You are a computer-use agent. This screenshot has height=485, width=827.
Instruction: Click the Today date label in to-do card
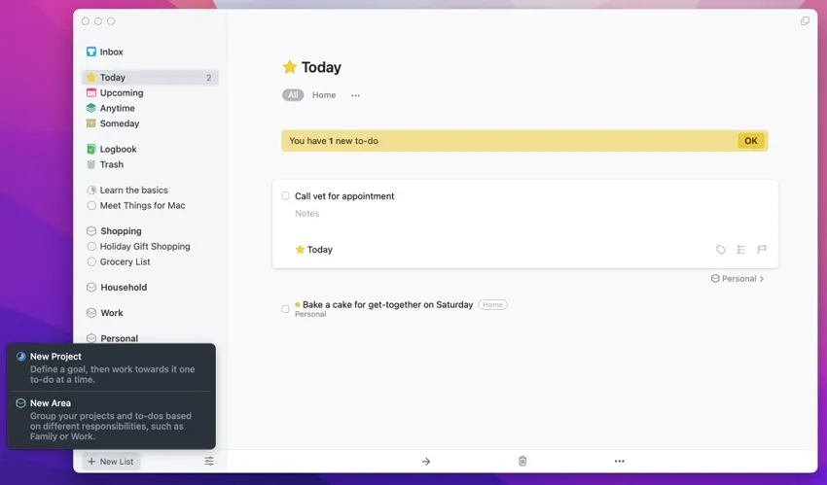(314, 250)
